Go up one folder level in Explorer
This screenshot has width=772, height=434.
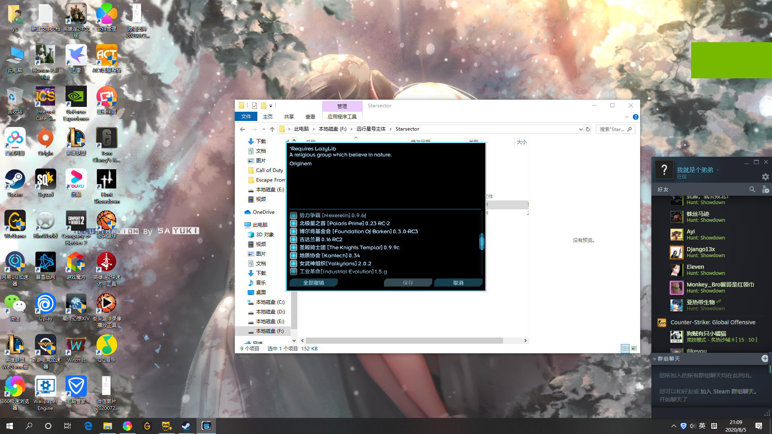tap(272, 129)
